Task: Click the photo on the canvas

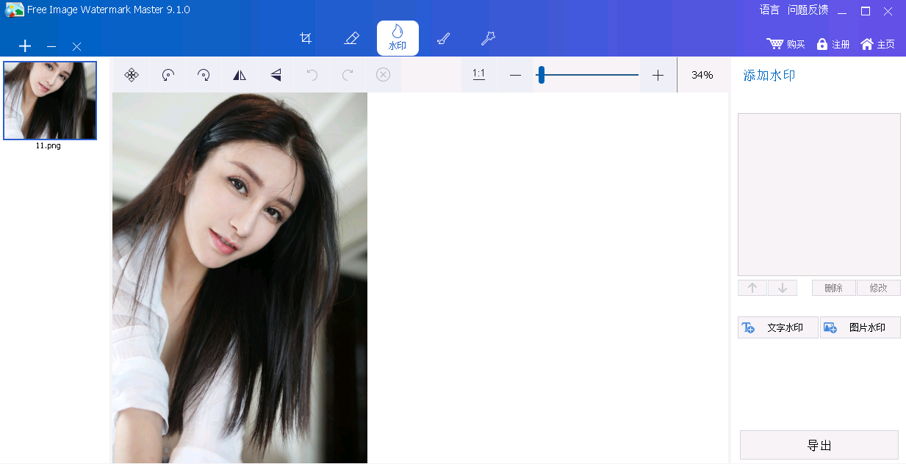Action: point(240,278)
